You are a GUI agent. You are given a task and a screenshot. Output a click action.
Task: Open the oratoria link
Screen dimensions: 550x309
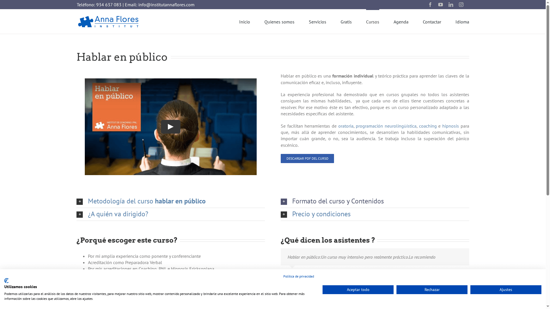click(x=345, y=126)
